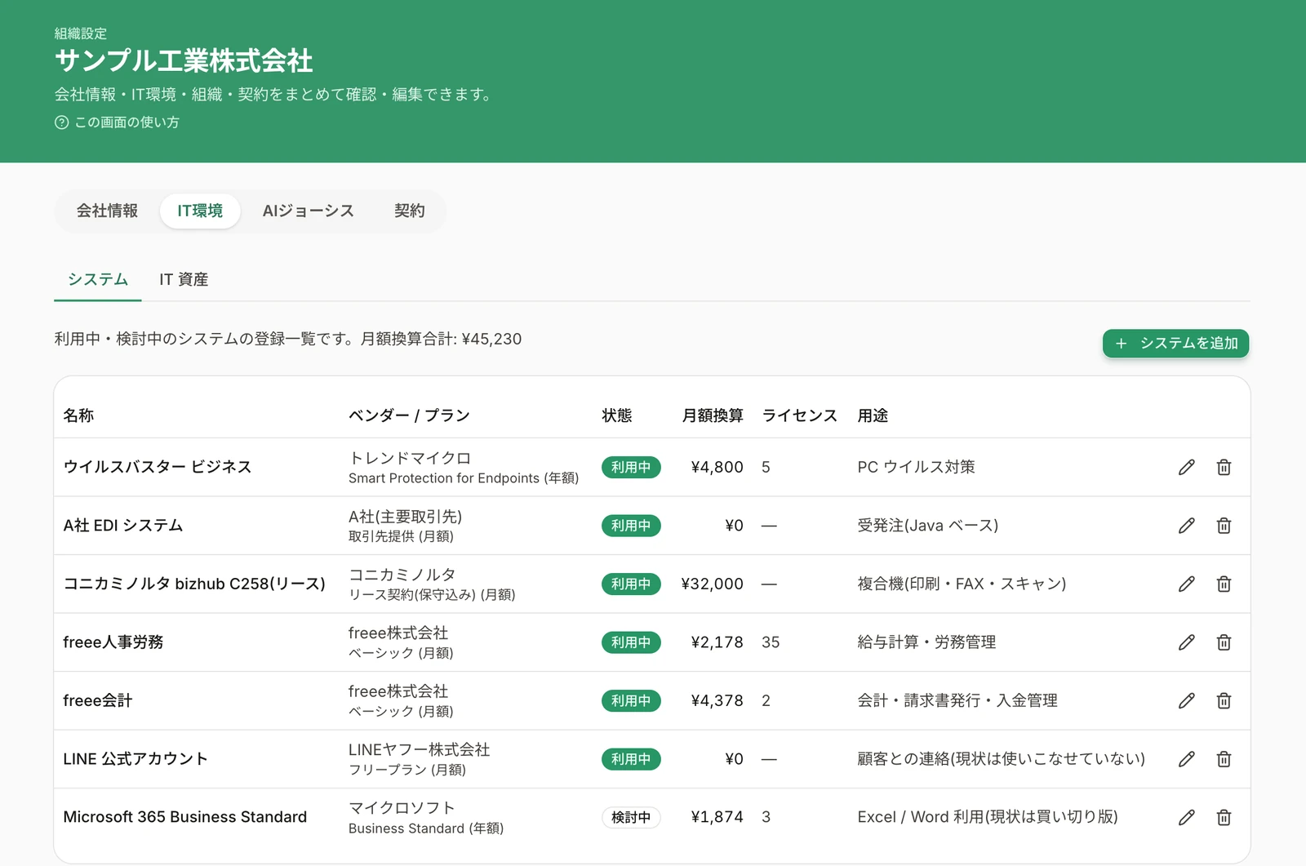Click the トレンドマイクロ vendor text
Image resolution: width=1306 pixels, height=866 pixels.
(x=410, y=458)
